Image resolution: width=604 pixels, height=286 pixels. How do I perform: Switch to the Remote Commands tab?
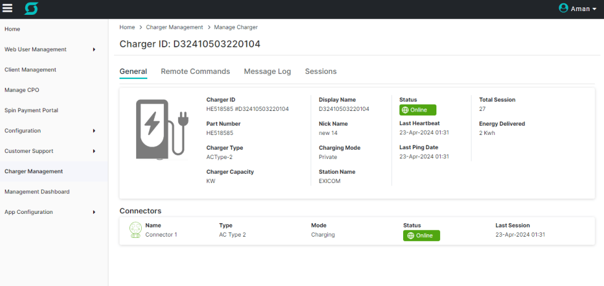click(x=195, y=71)
